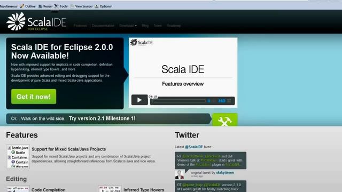Click the Code Completion thumbnail
This screenshot has width=342, height=192.
coord(18,189)
